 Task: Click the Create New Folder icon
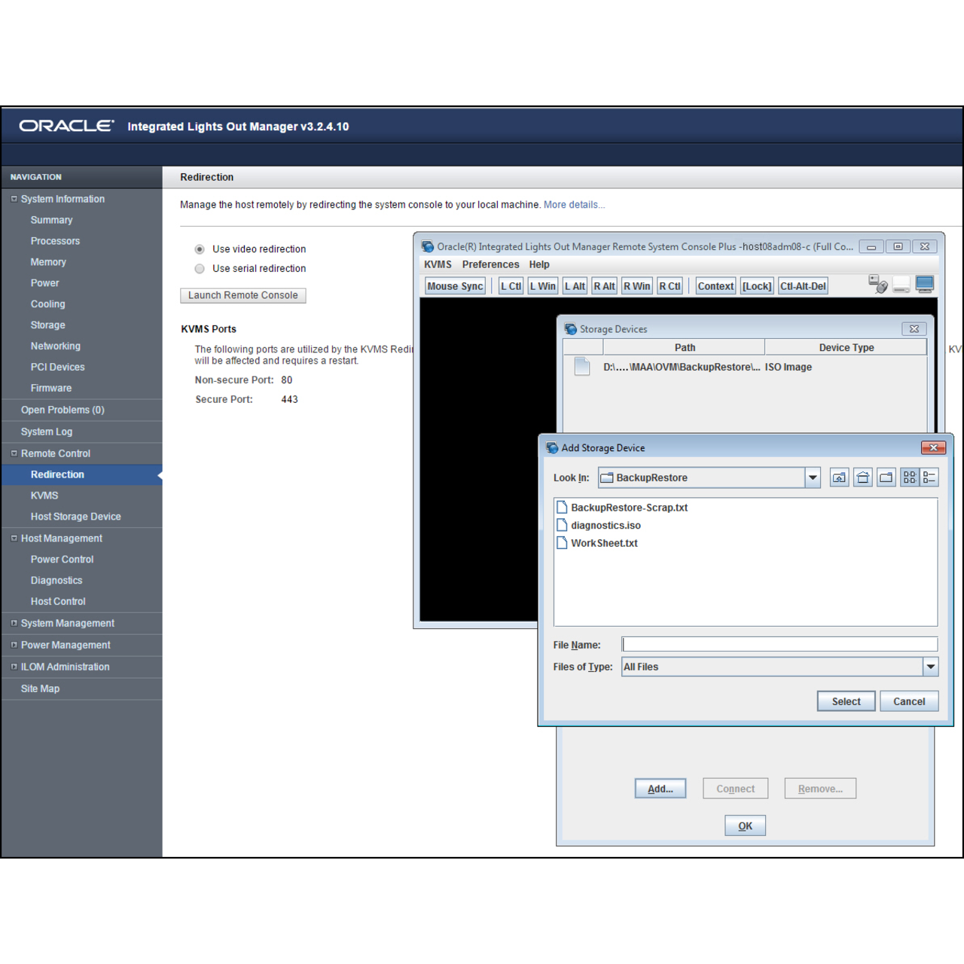886,477
